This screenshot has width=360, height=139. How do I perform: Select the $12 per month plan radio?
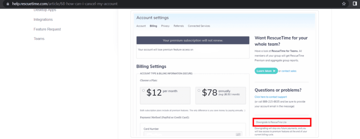coord(143,90)
